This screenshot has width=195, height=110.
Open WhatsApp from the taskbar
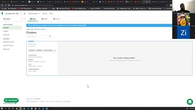24,108
